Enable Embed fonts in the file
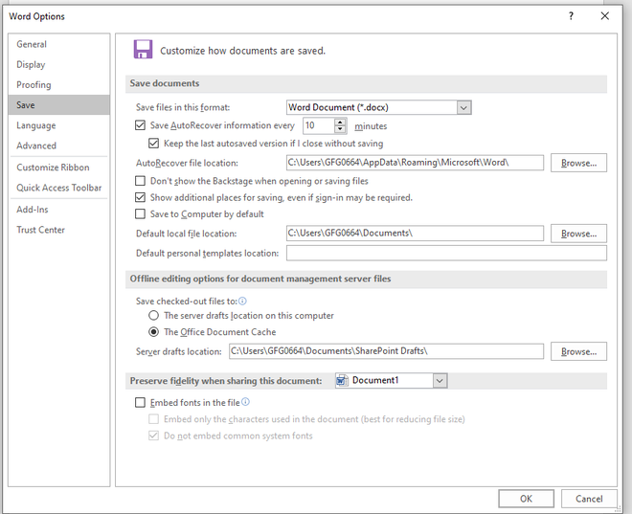This screenshot has width=632, height=514. point(142,403)
